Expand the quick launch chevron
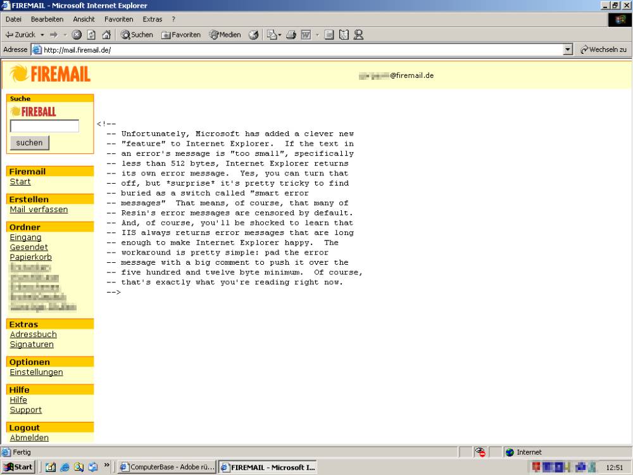Screen dimensions: 633x475 [x=106, y=465]
